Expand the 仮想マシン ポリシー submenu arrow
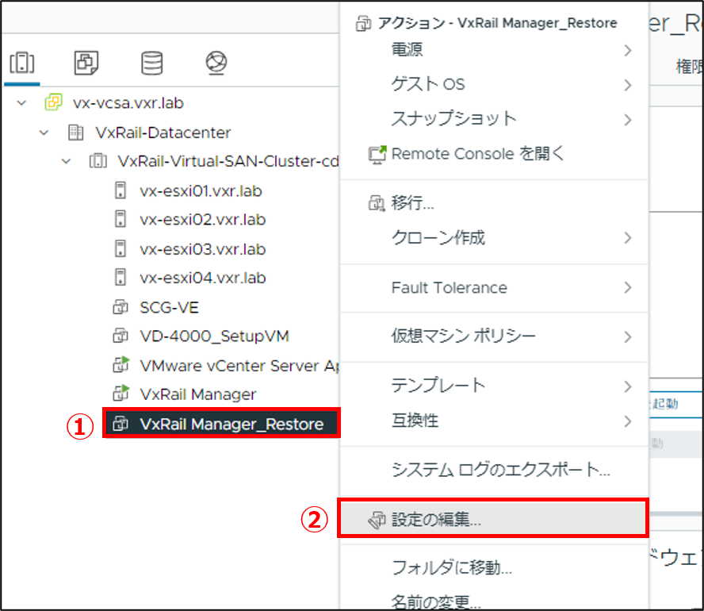 [628, 337]
